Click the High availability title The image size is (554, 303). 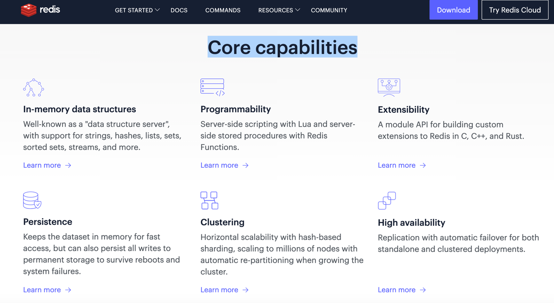click(x=412, y=223)
